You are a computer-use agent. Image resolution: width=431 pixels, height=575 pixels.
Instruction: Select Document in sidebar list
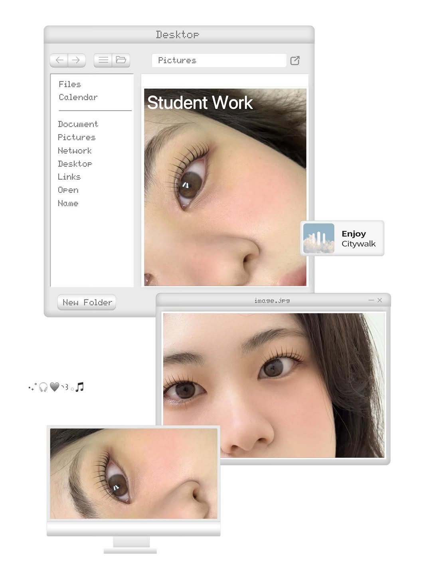coord(78,124)
